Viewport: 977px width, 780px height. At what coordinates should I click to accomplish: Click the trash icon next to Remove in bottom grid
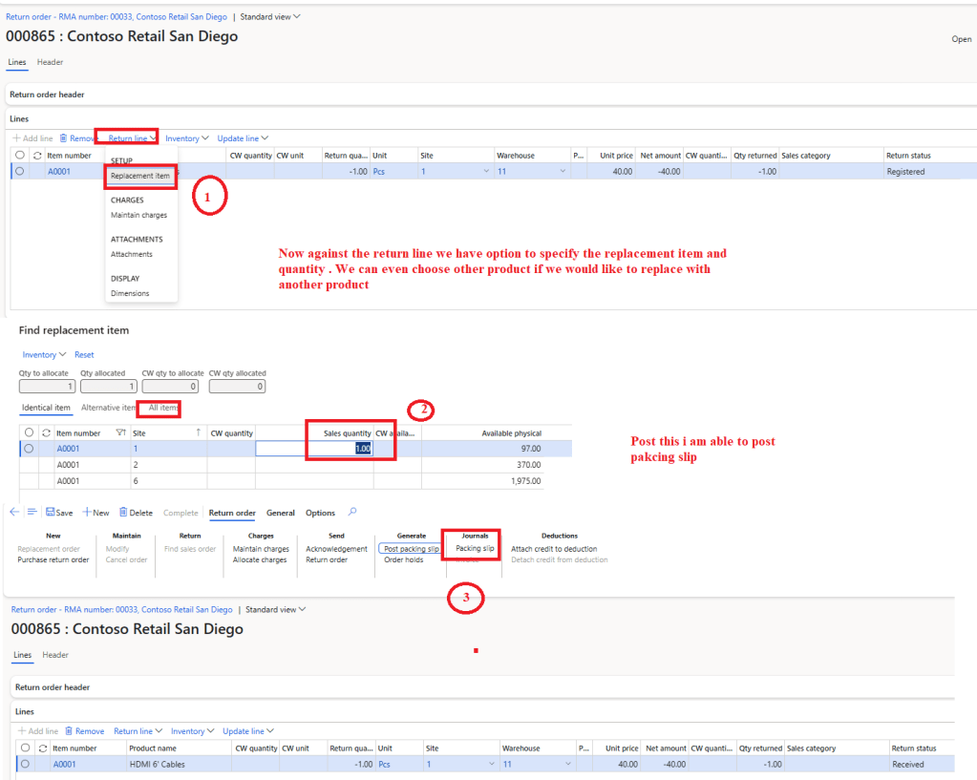tap(69, 731)
